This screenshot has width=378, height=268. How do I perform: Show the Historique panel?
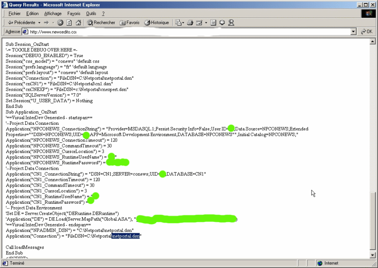157,23
